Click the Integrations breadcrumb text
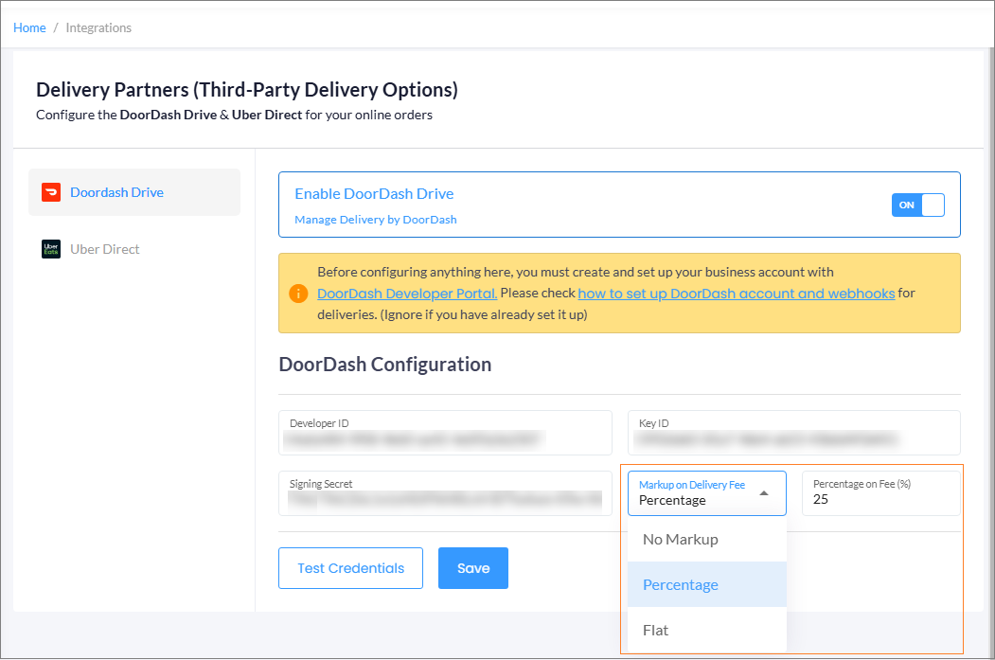 (98, 27)
